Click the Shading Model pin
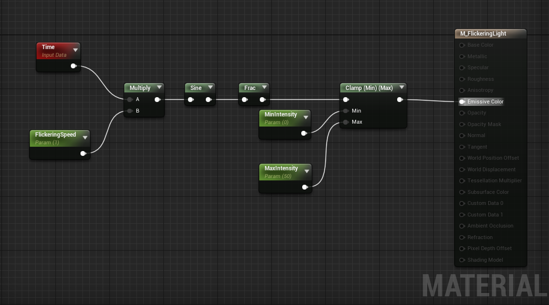 (x=462, y=260)
